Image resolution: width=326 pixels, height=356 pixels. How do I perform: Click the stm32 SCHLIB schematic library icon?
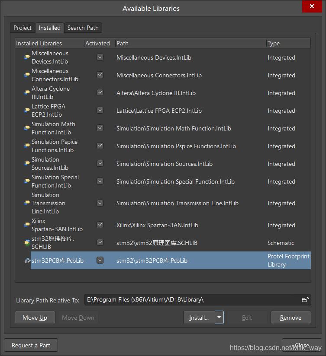pyautogui.click(x=27, y=243)
